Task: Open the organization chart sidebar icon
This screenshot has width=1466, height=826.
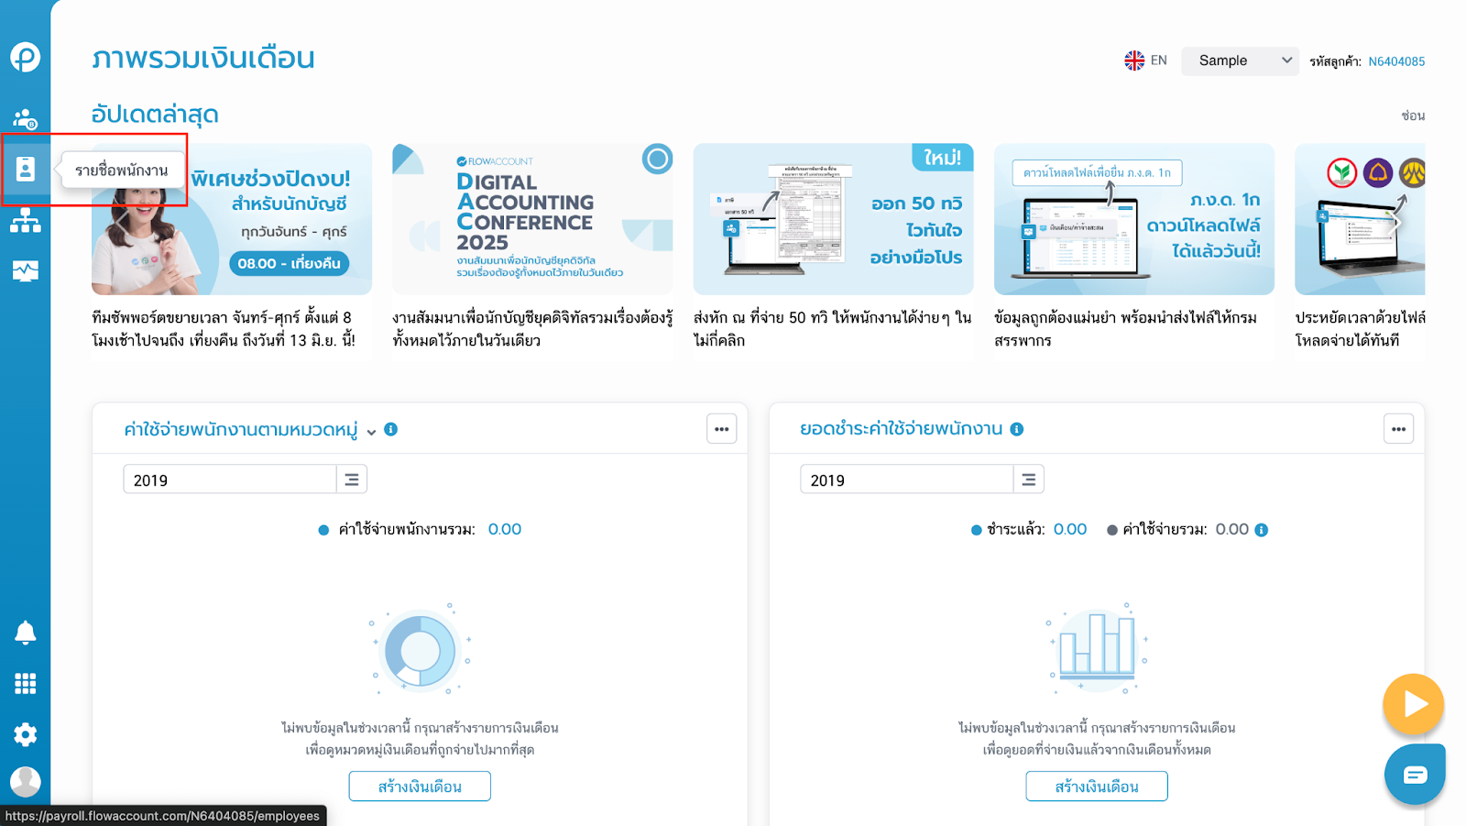Action: 25,221
